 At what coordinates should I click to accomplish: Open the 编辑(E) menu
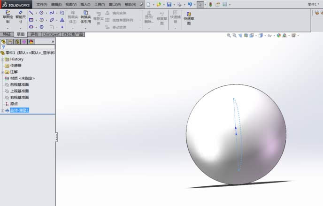(x=56, y=4)
